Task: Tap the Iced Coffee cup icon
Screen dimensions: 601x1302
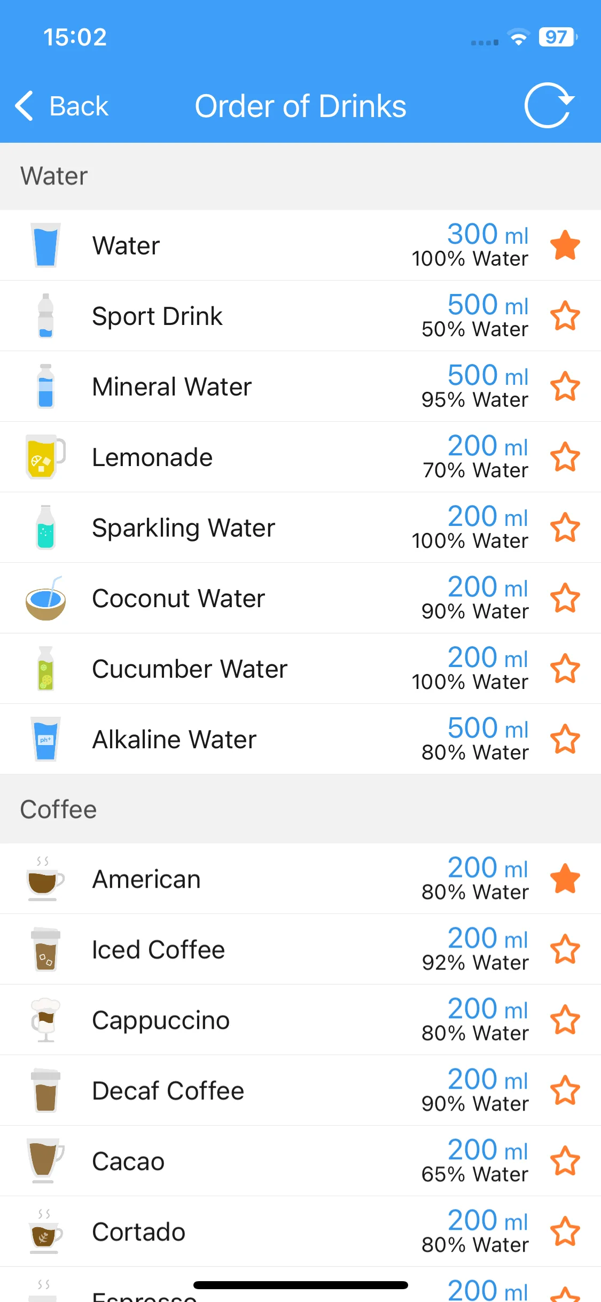Action: coord(45,949)
